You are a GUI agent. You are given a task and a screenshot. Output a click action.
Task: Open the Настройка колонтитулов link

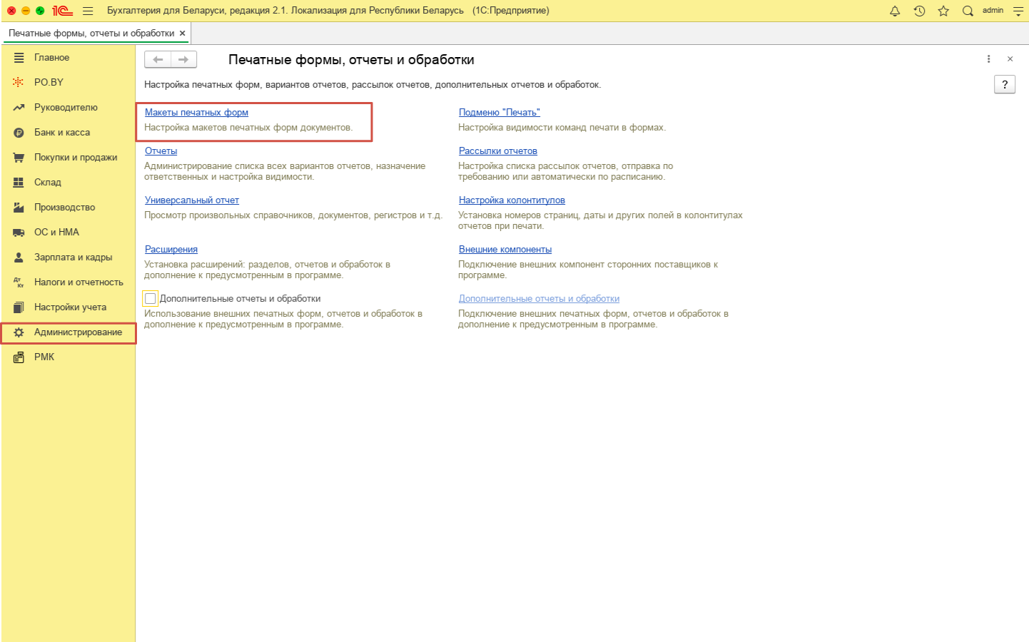point(512,200)
